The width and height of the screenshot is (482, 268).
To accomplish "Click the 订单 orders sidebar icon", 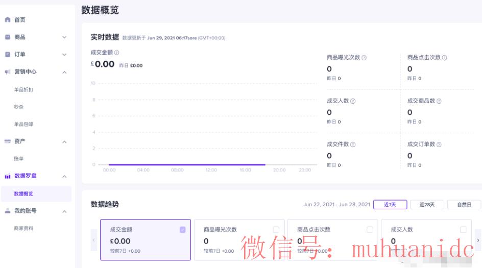I will coord(8,55).
